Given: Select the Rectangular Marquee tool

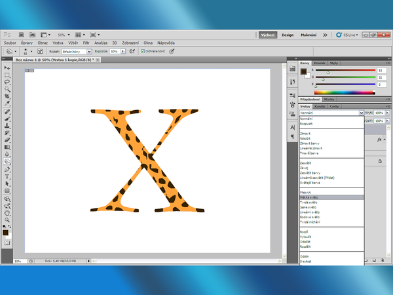Looking at the screenshot, I should point(7,75).
